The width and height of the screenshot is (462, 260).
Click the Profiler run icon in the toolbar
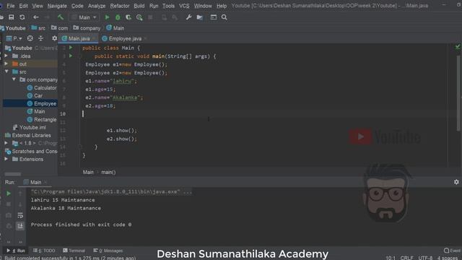coord(139,17)
